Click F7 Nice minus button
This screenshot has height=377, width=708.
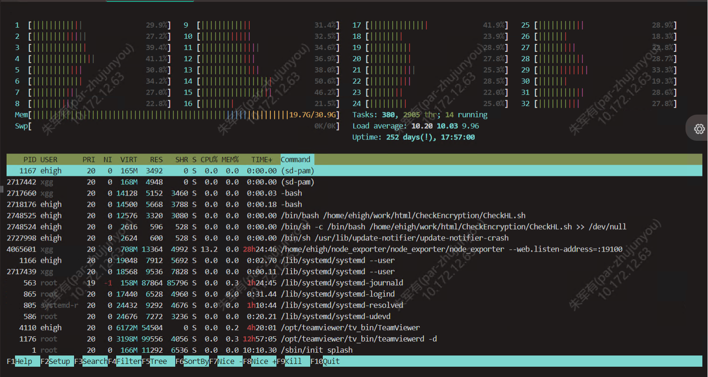tap(226, 361)
